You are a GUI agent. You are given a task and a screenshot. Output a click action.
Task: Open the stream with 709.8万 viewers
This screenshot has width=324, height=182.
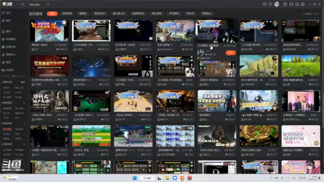[49, 31]
